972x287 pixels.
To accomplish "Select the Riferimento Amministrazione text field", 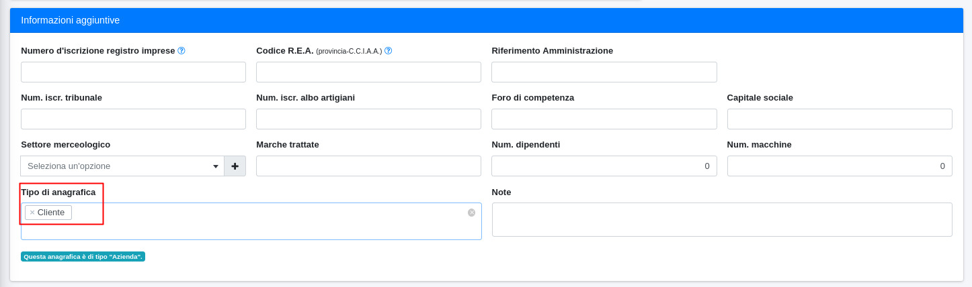I will [x=604, y=72].
